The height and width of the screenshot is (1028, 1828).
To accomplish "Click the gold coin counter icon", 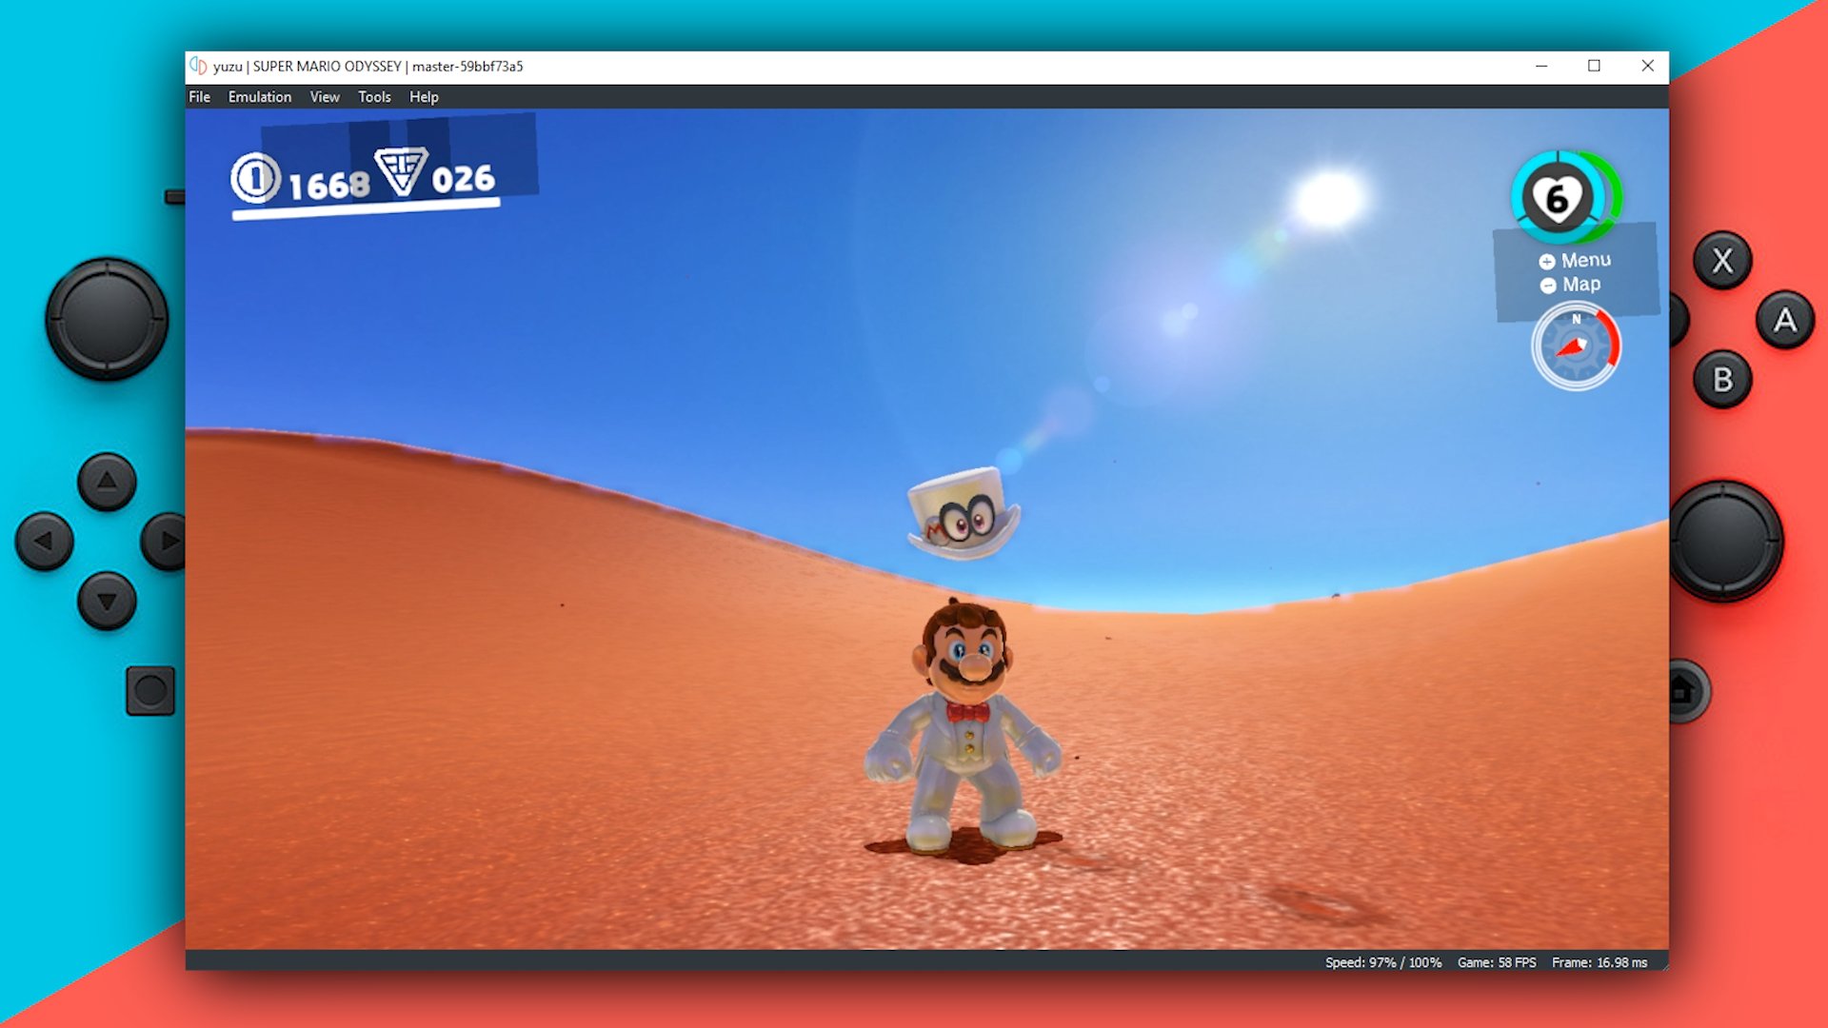I will 255,178.
